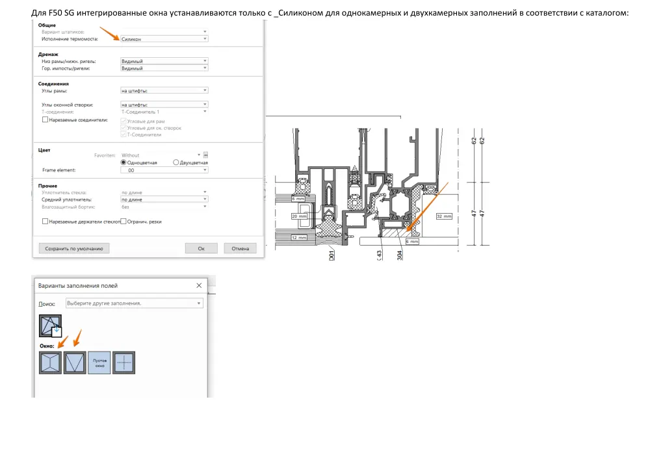Open the Уплотнитель стекла dropdown
Screen dimensions: 650x460
coord(164,192)
